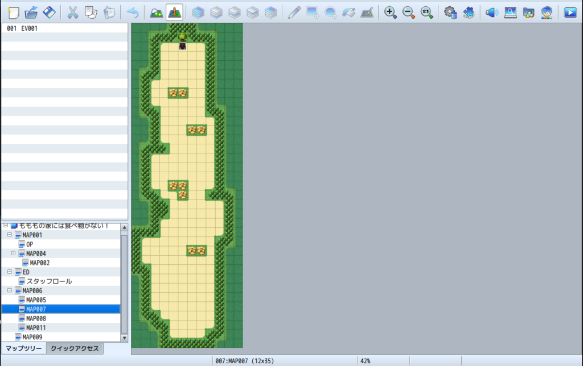Image resolution: width=583 pixels, height=366 pixels.
Task: Select the first (automatic) layer button
Action: [x=198, y=12]
